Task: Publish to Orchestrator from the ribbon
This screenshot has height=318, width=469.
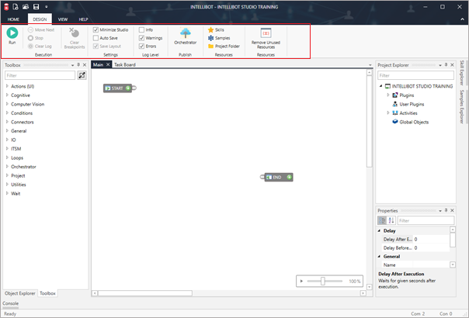Action: 186,35
